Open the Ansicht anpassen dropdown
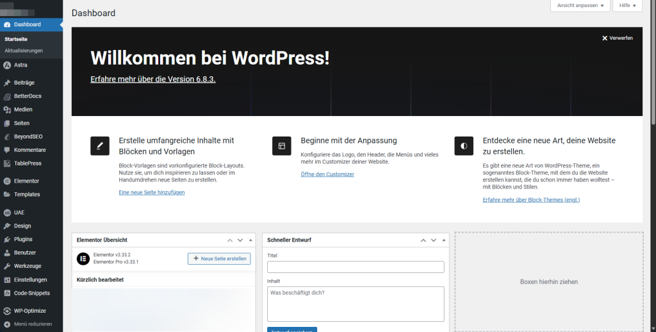 click(x=580, y=5)
